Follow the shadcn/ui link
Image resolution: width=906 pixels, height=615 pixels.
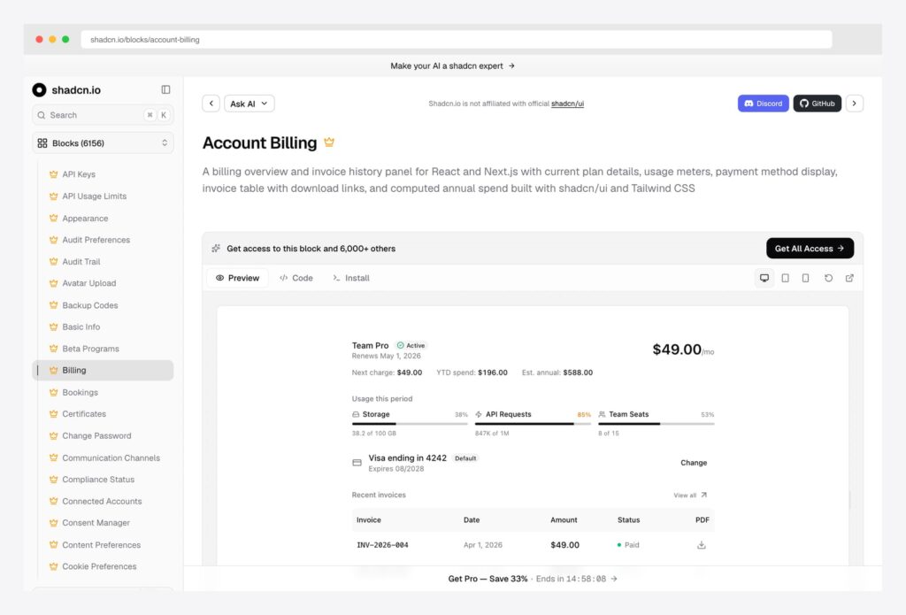click(567, 104)
